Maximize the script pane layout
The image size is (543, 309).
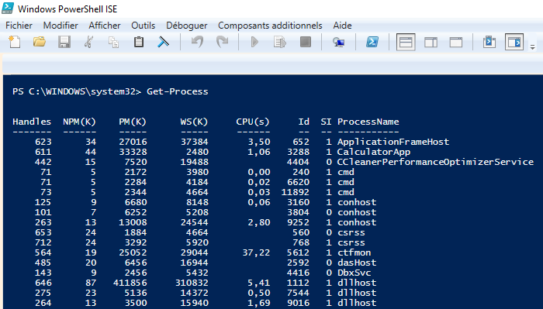(x=456, y=42)
